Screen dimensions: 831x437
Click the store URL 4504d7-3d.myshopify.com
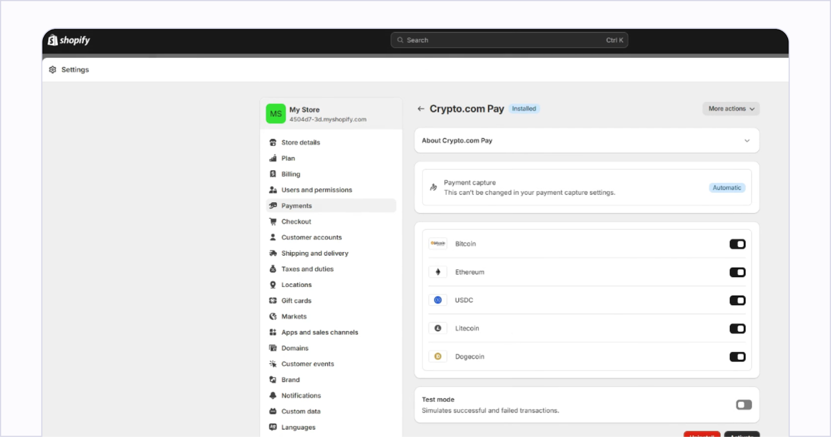328,120
